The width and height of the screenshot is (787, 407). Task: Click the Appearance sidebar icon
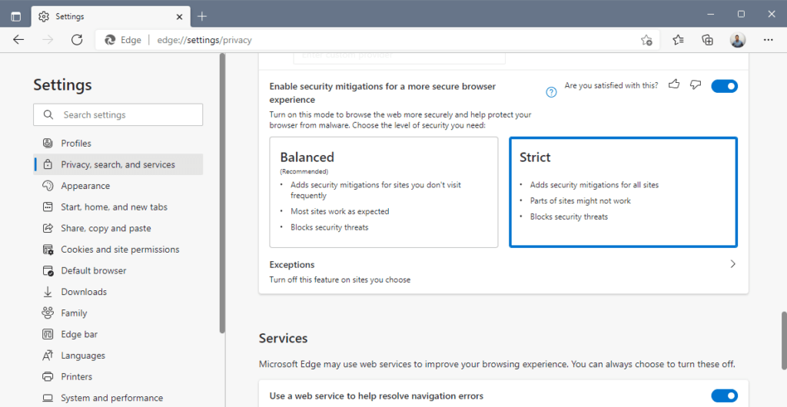tap(48, 186)
